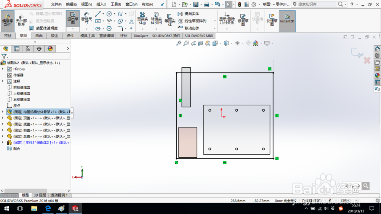Toggle Instant2D mode
The image size is (381, 214).
287,21
